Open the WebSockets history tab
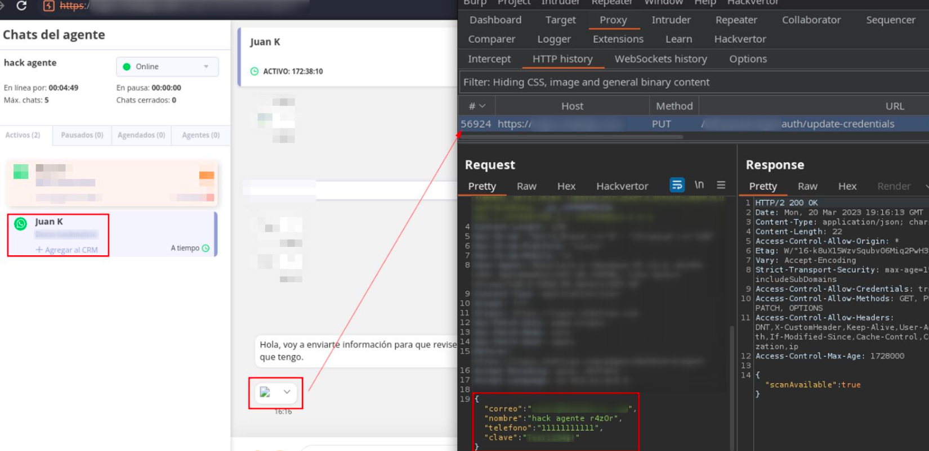The image size is (929, 451). [660, 58]
